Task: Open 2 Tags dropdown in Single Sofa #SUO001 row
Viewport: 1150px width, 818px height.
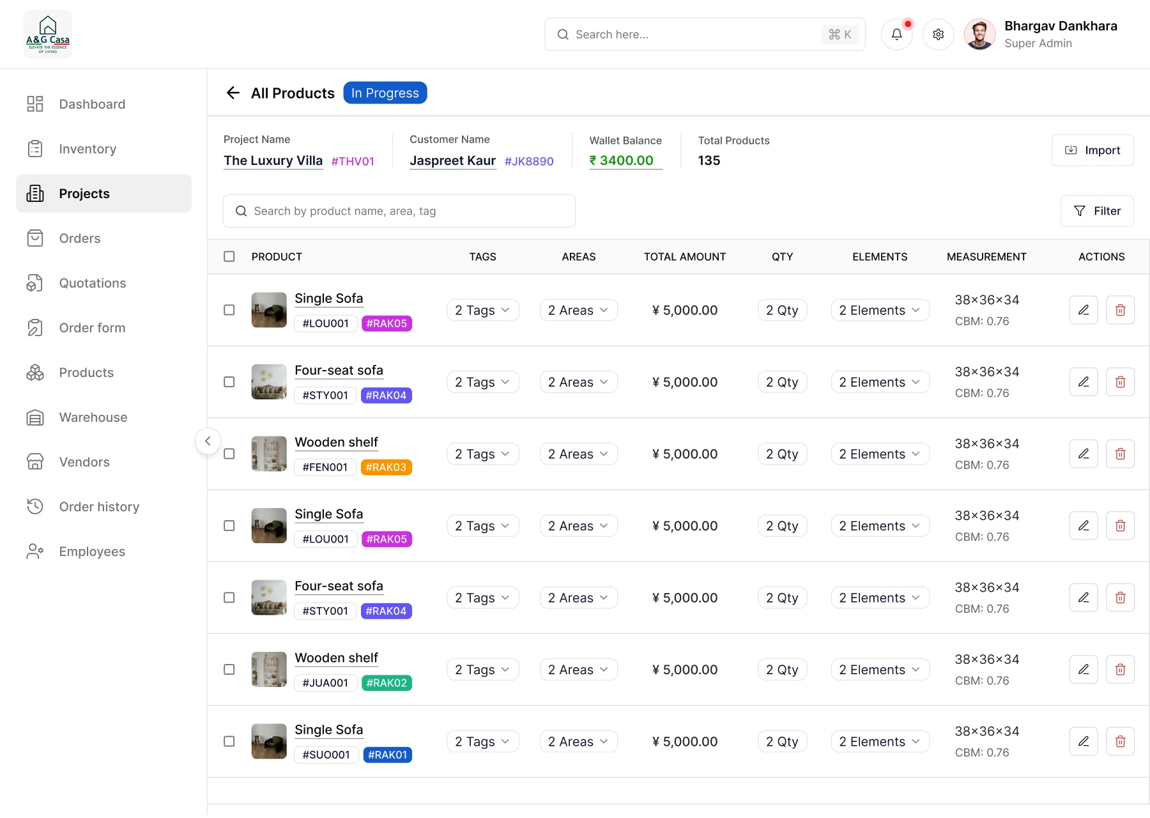Action: tap(483, 741)
